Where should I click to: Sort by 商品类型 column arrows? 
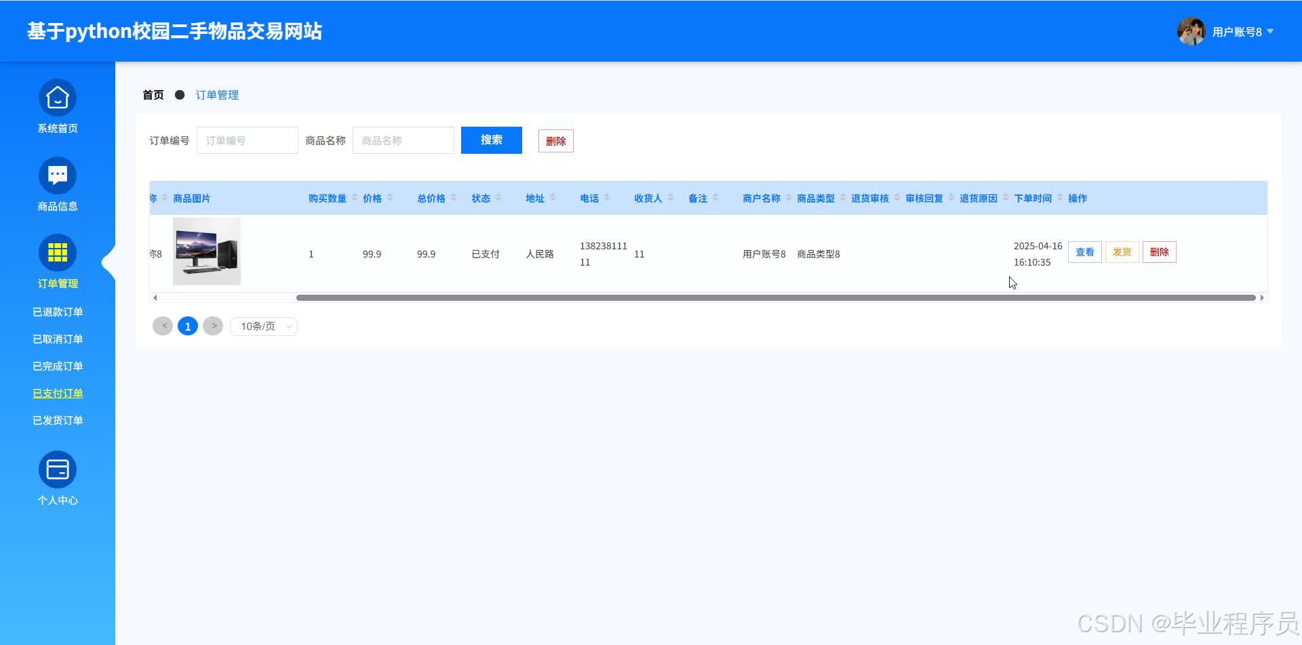coord(843,197)
